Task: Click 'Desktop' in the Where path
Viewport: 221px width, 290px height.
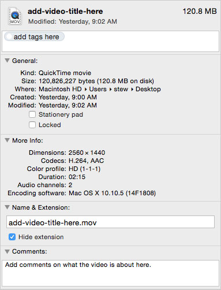Action: click(148, 89)
